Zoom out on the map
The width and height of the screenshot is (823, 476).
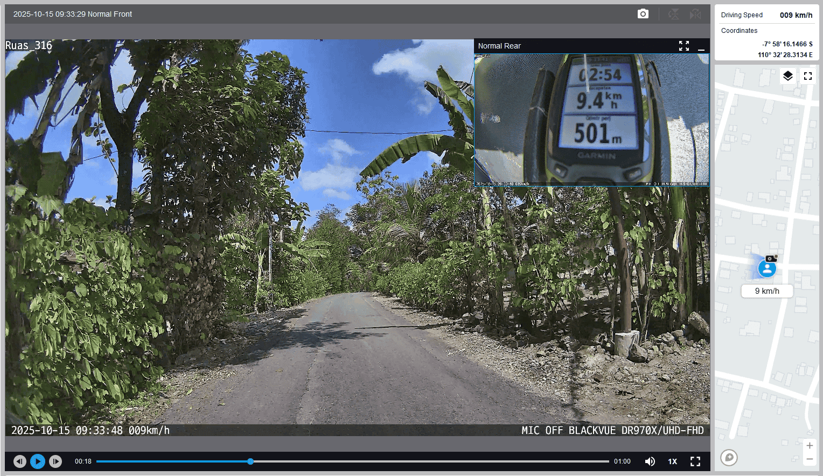pyautogui.click(x=809, y=459)
